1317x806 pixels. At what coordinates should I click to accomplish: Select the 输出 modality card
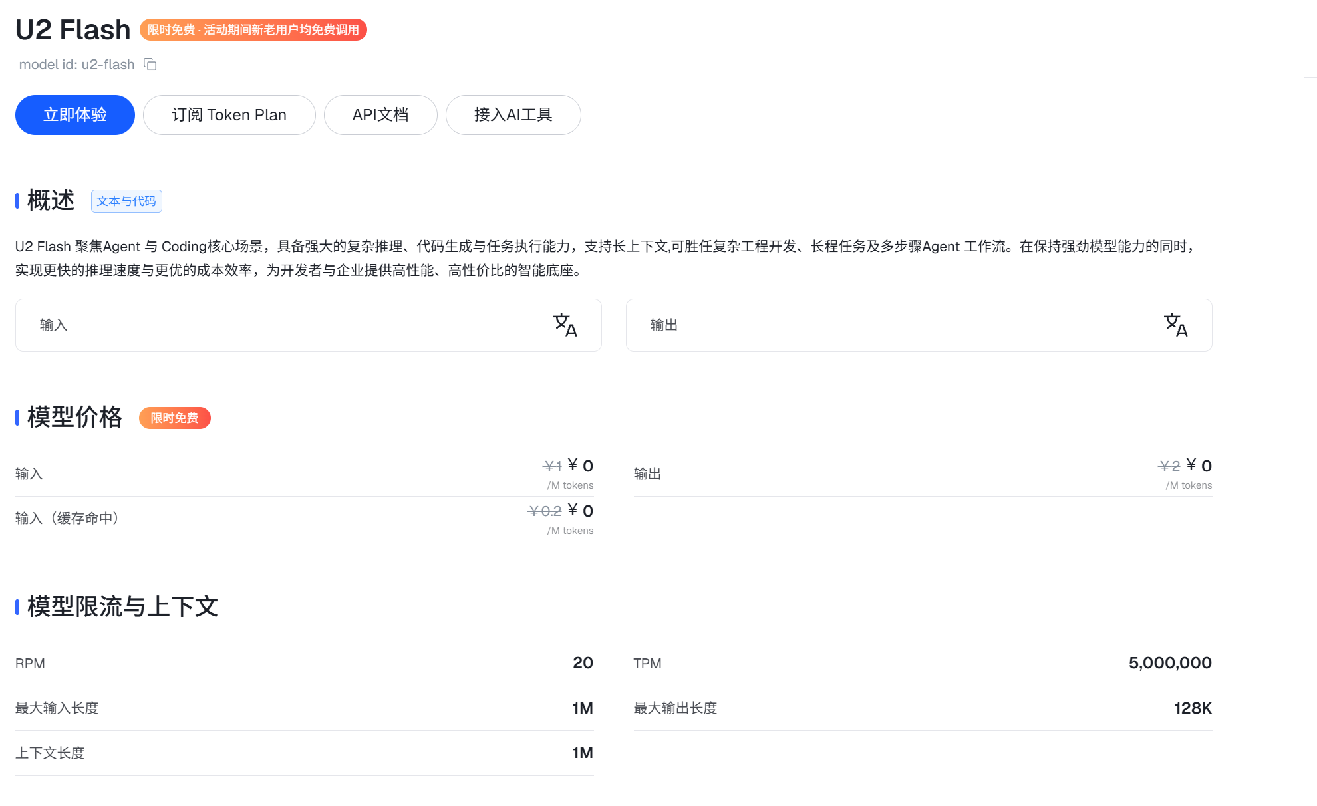[919, 325]
